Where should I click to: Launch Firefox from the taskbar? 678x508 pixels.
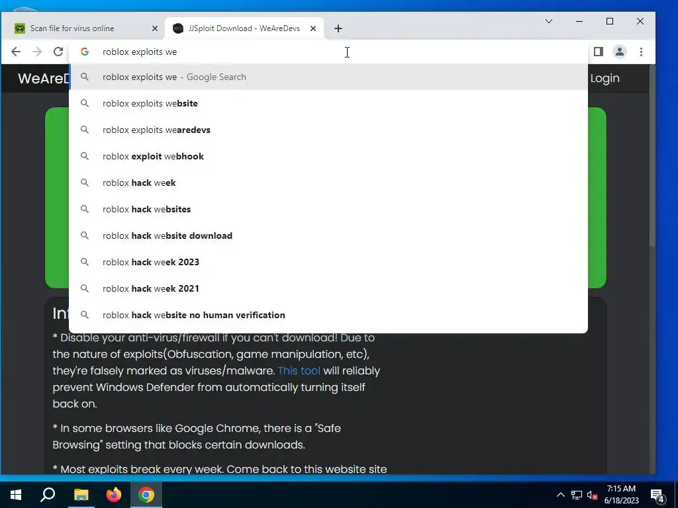point(114,495)
